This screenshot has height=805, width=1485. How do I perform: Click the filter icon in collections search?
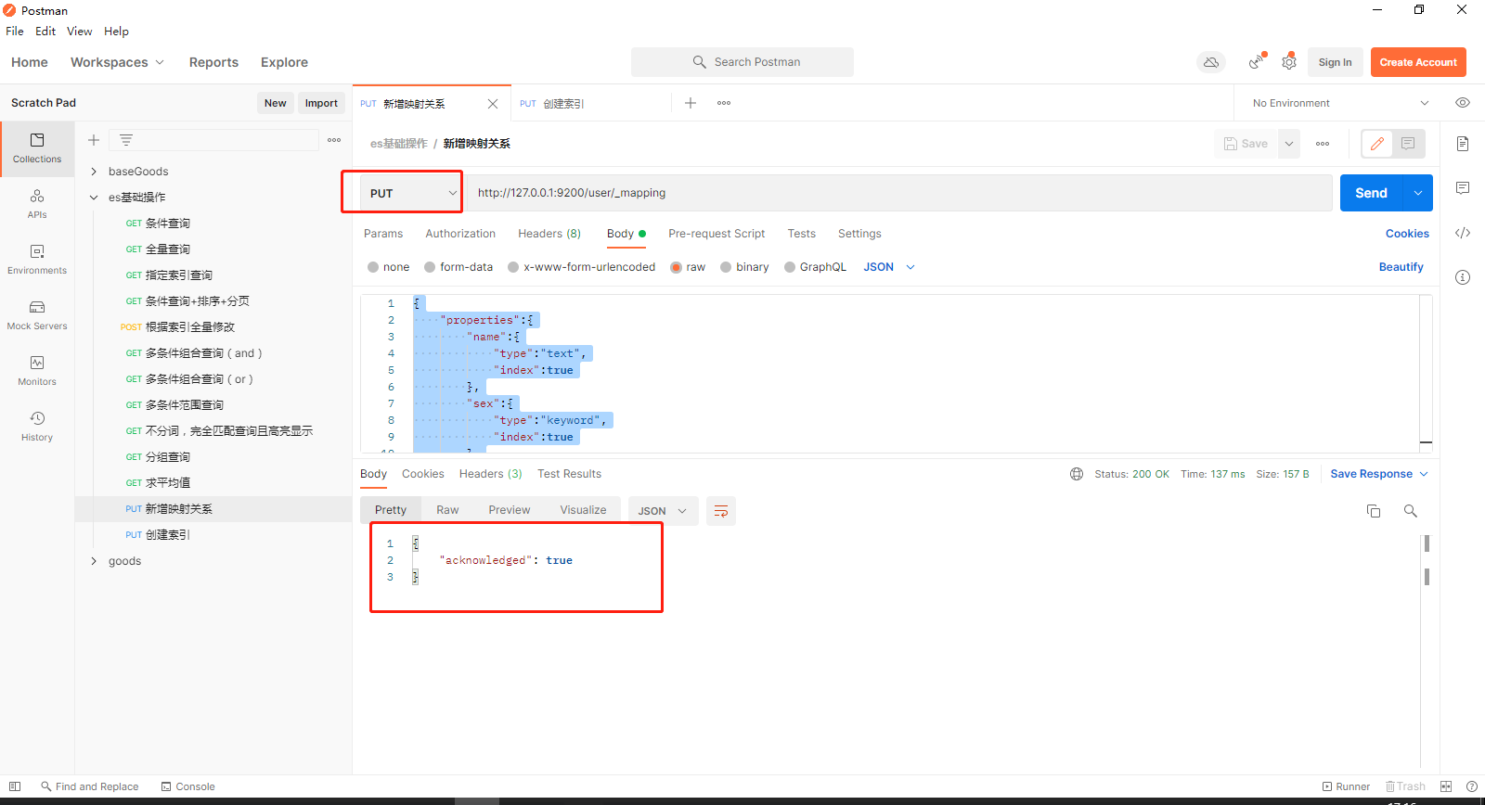[x=126, y=140]
